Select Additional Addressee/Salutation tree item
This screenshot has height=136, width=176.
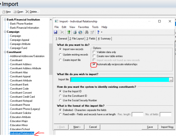27,56
